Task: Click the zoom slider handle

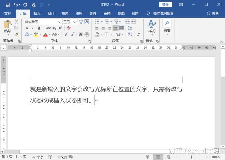Action: (x=191, y=157)
